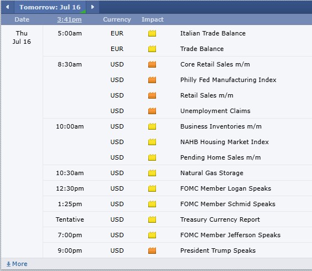Screen dimensions: 312x271
Task: Open FOMC Member Schmid Speaks event
Action: tap(228, 204)
